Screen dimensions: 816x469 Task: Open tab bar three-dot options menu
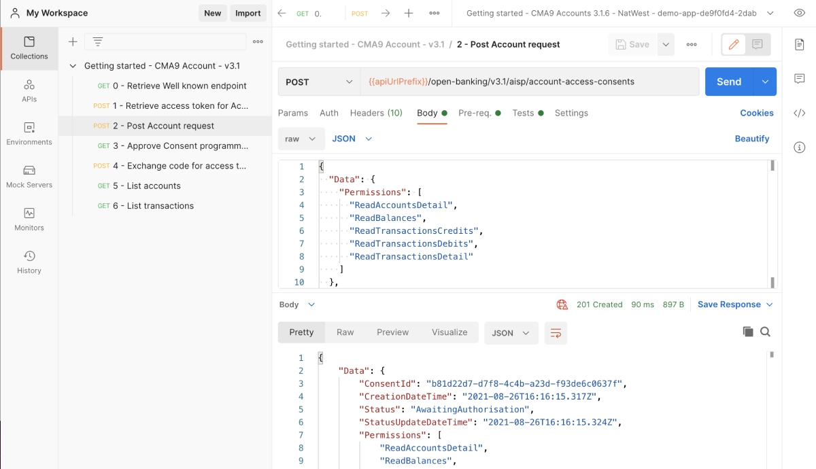click(435, 13)
